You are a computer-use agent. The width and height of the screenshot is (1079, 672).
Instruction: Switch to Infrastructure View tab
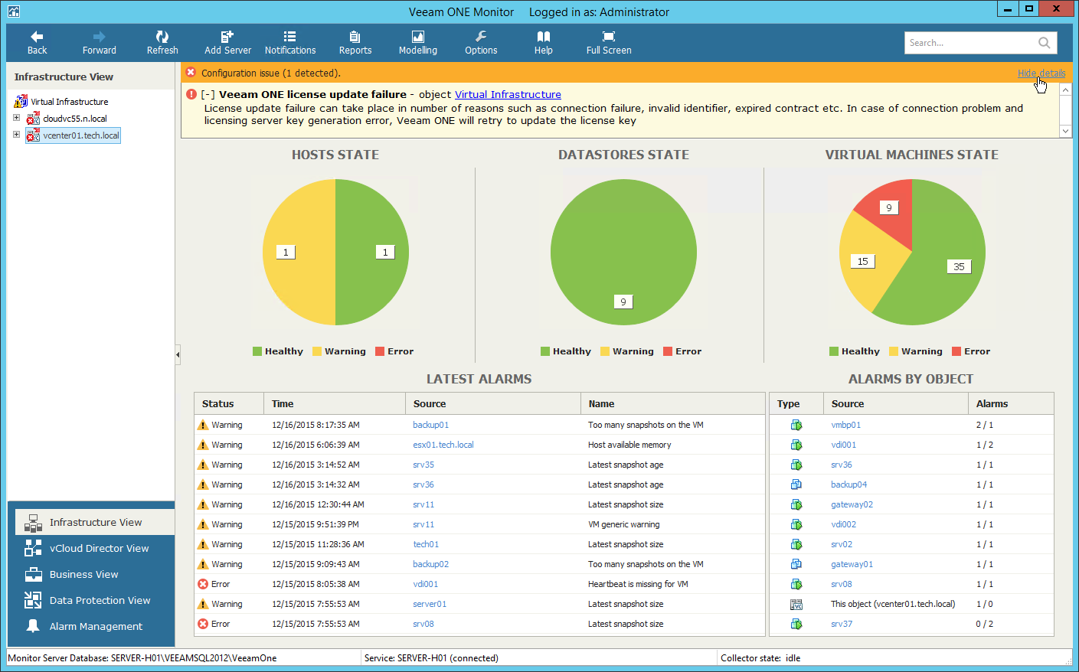point(95,522)
